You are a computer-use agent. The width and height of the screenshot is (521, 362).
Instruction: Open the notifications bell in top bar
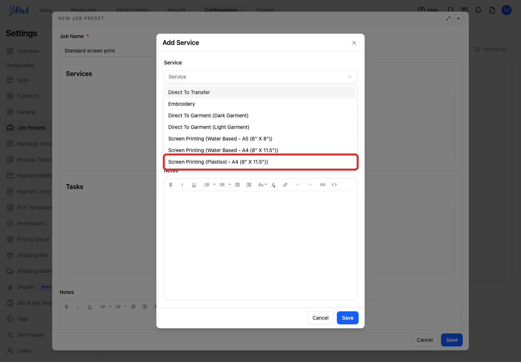click(478, 10)
